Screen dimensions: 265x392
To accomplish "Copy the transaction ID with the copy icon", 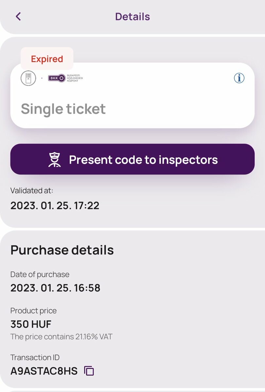I will (89, 371).
